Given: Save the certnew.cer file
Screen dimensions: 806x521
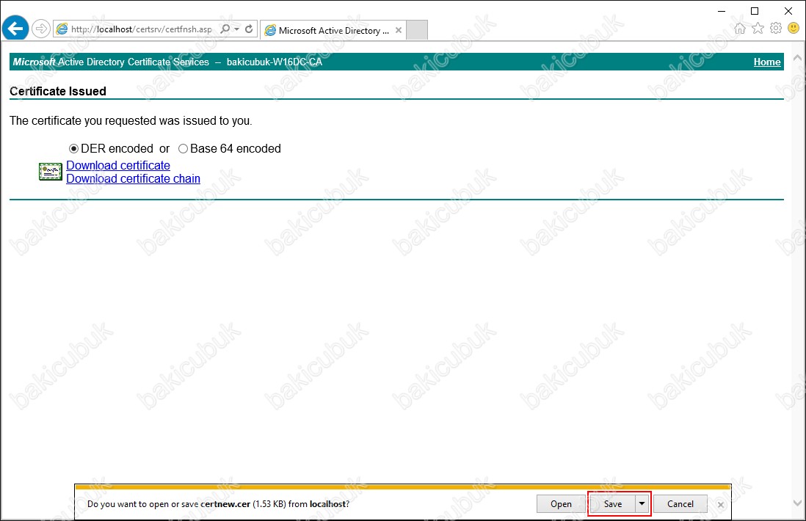Looking at the screenshot, I should pyautogui.click(x=613, y=504).
